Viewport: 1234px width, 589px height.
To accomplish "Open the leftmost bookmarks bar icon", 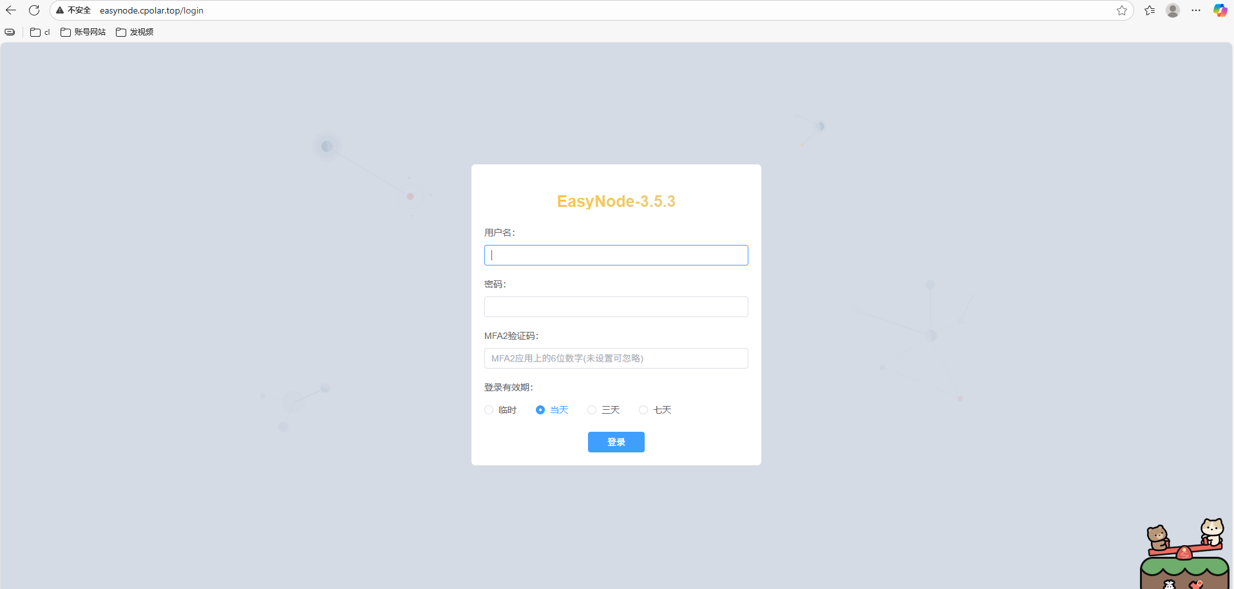I will pyautogui.click(x=10, y=32).
